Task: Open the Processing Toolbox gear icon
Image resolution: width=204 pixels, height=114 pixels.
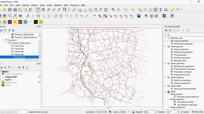Action: [155, 10]
